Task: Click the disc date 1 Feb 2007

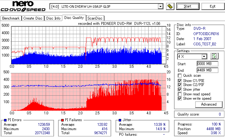Action: point(202,39)
